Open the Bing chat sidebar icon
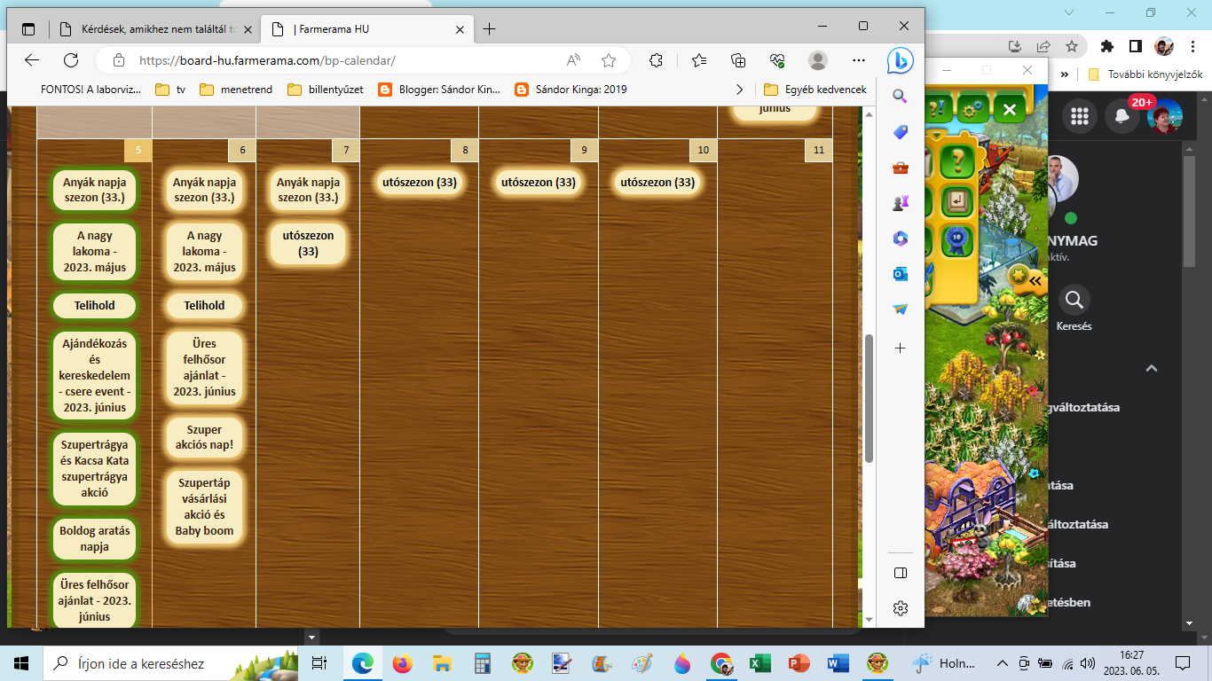Viewport: 1212px width, 681px height. pos(900,60)
